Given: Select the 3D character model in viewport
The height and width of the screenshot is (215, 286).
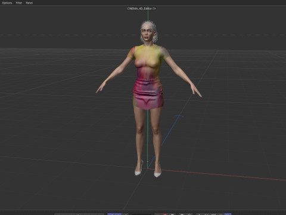Looking at the screenshot, I should [148, 99].
